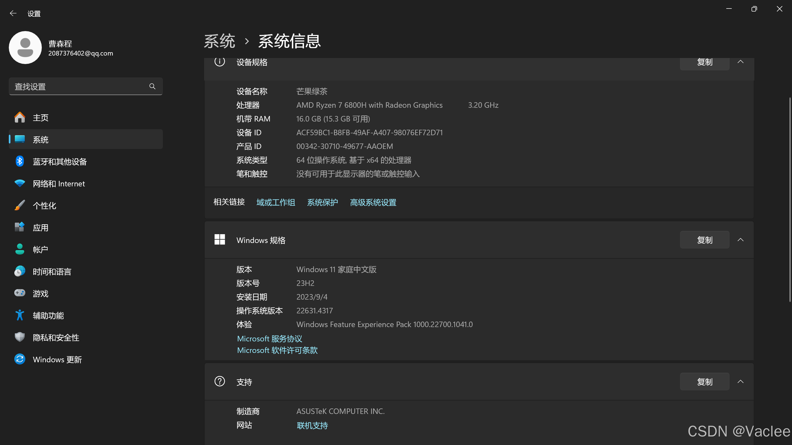Copy the Windows specifications

point(704,240)
